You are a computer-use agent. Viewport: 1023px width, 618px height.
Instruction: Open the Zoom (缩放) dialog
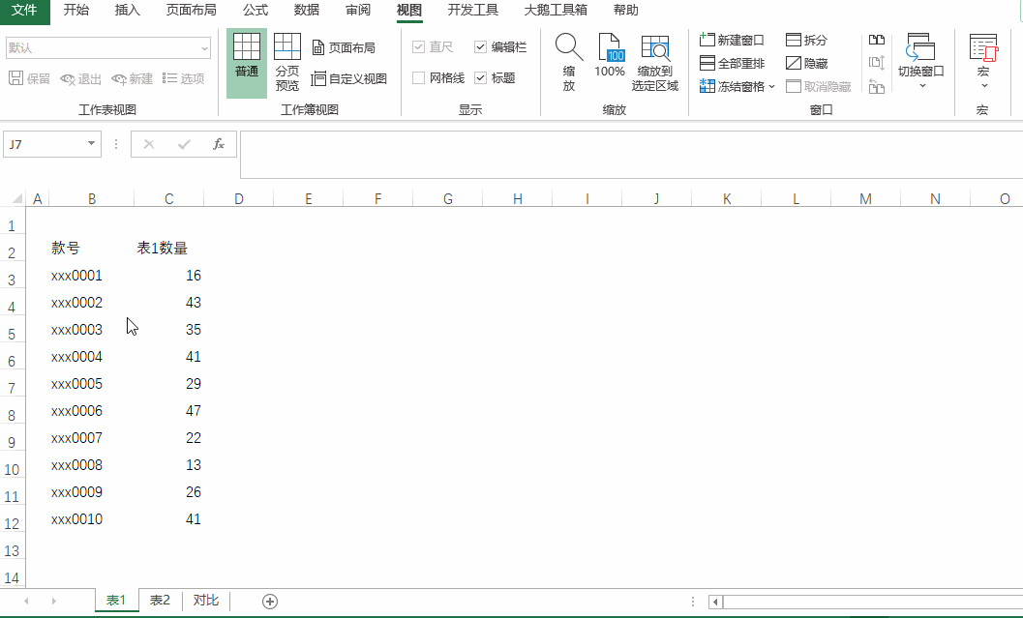coord(569,63)
